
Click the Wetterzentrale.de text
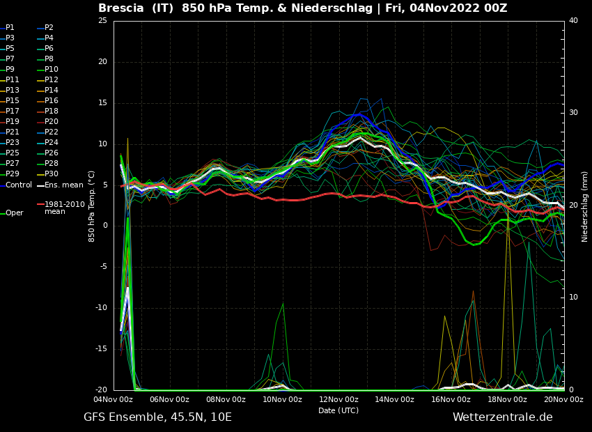[x=503, y=417]
